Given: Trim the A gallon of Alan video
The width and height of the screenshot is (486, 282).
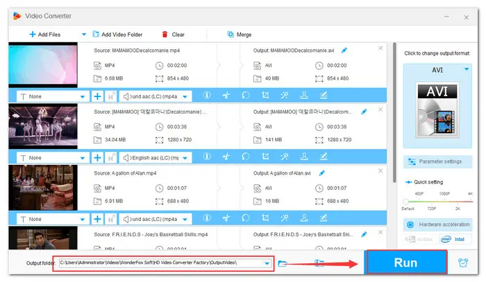Looking at the screenshot, I should (x=226, y=218).
